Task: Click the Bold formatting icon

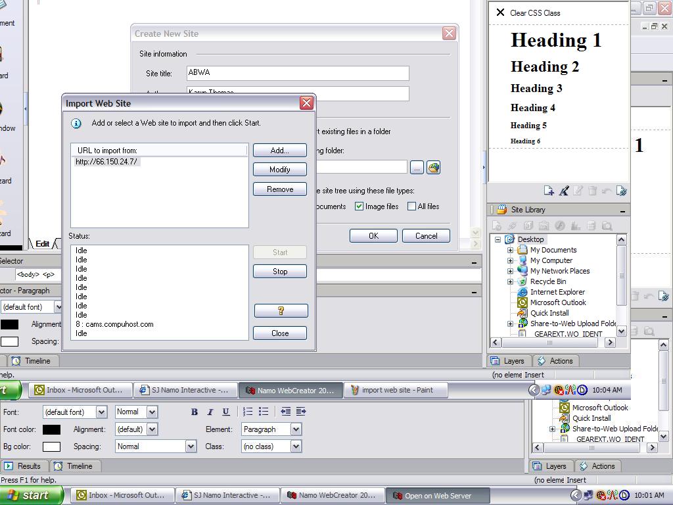Action: (x=195, y=412)
